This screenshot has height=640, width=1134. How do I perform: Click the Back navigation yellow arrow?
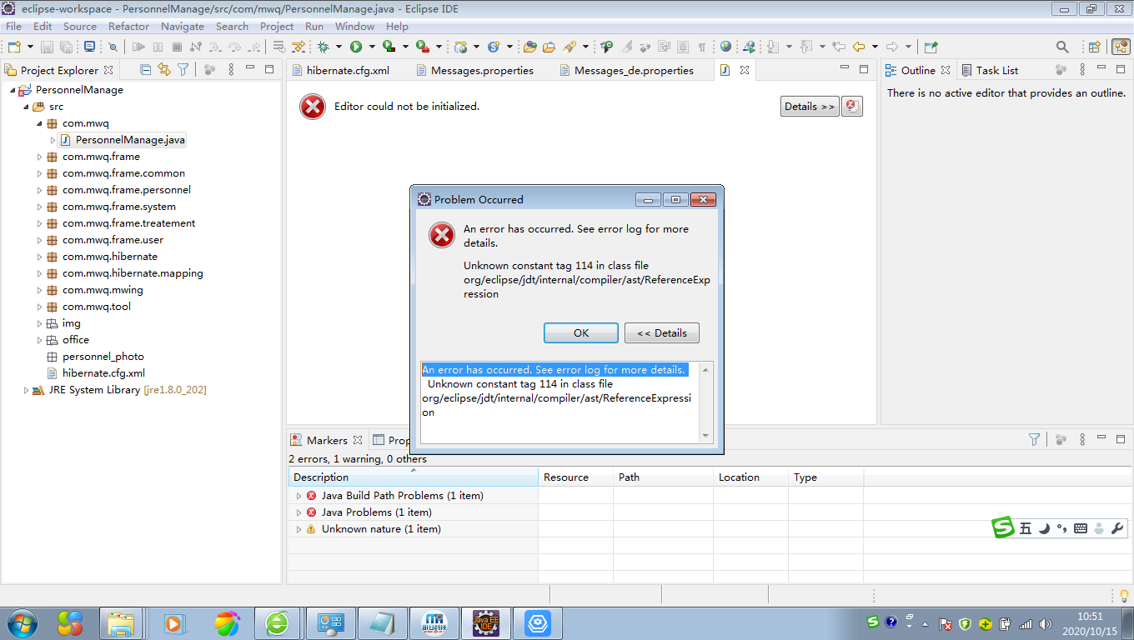pyautogui.click(x=859, y=47)
